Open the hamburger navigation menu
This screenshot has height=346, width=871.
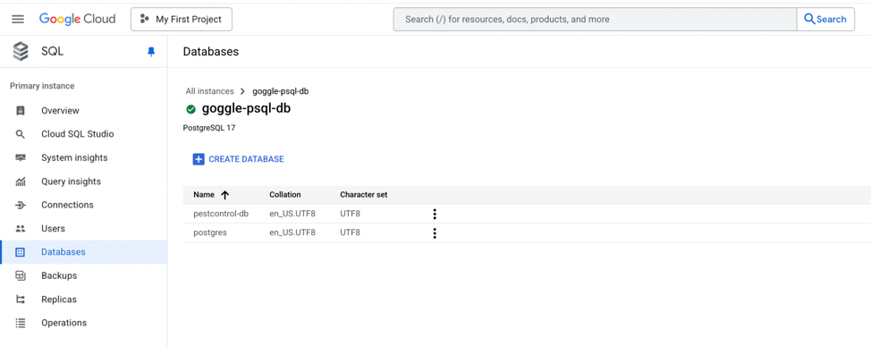pos(18,19)
